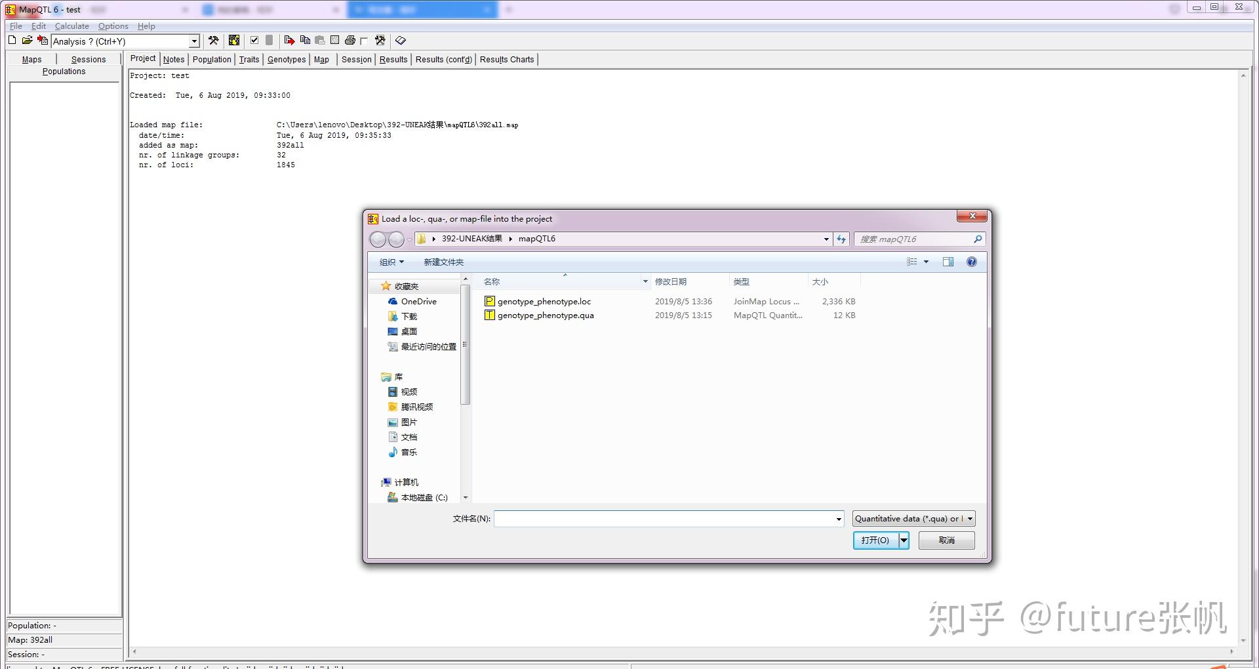Click the Refresh icon beside the address bar
Image resolution: width=1259 pixels, height=669 pixels.
point(841,239)
